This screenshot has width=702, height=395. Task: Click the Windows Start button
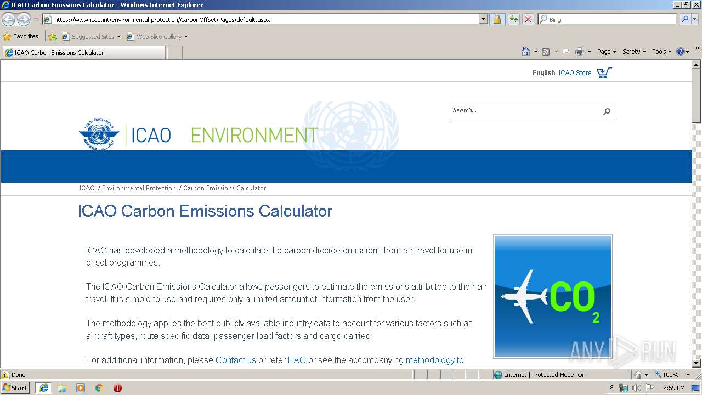15,388
